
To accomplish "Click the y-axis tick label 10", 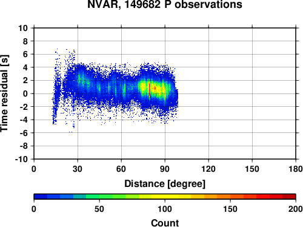I will [x=23, y=28].
